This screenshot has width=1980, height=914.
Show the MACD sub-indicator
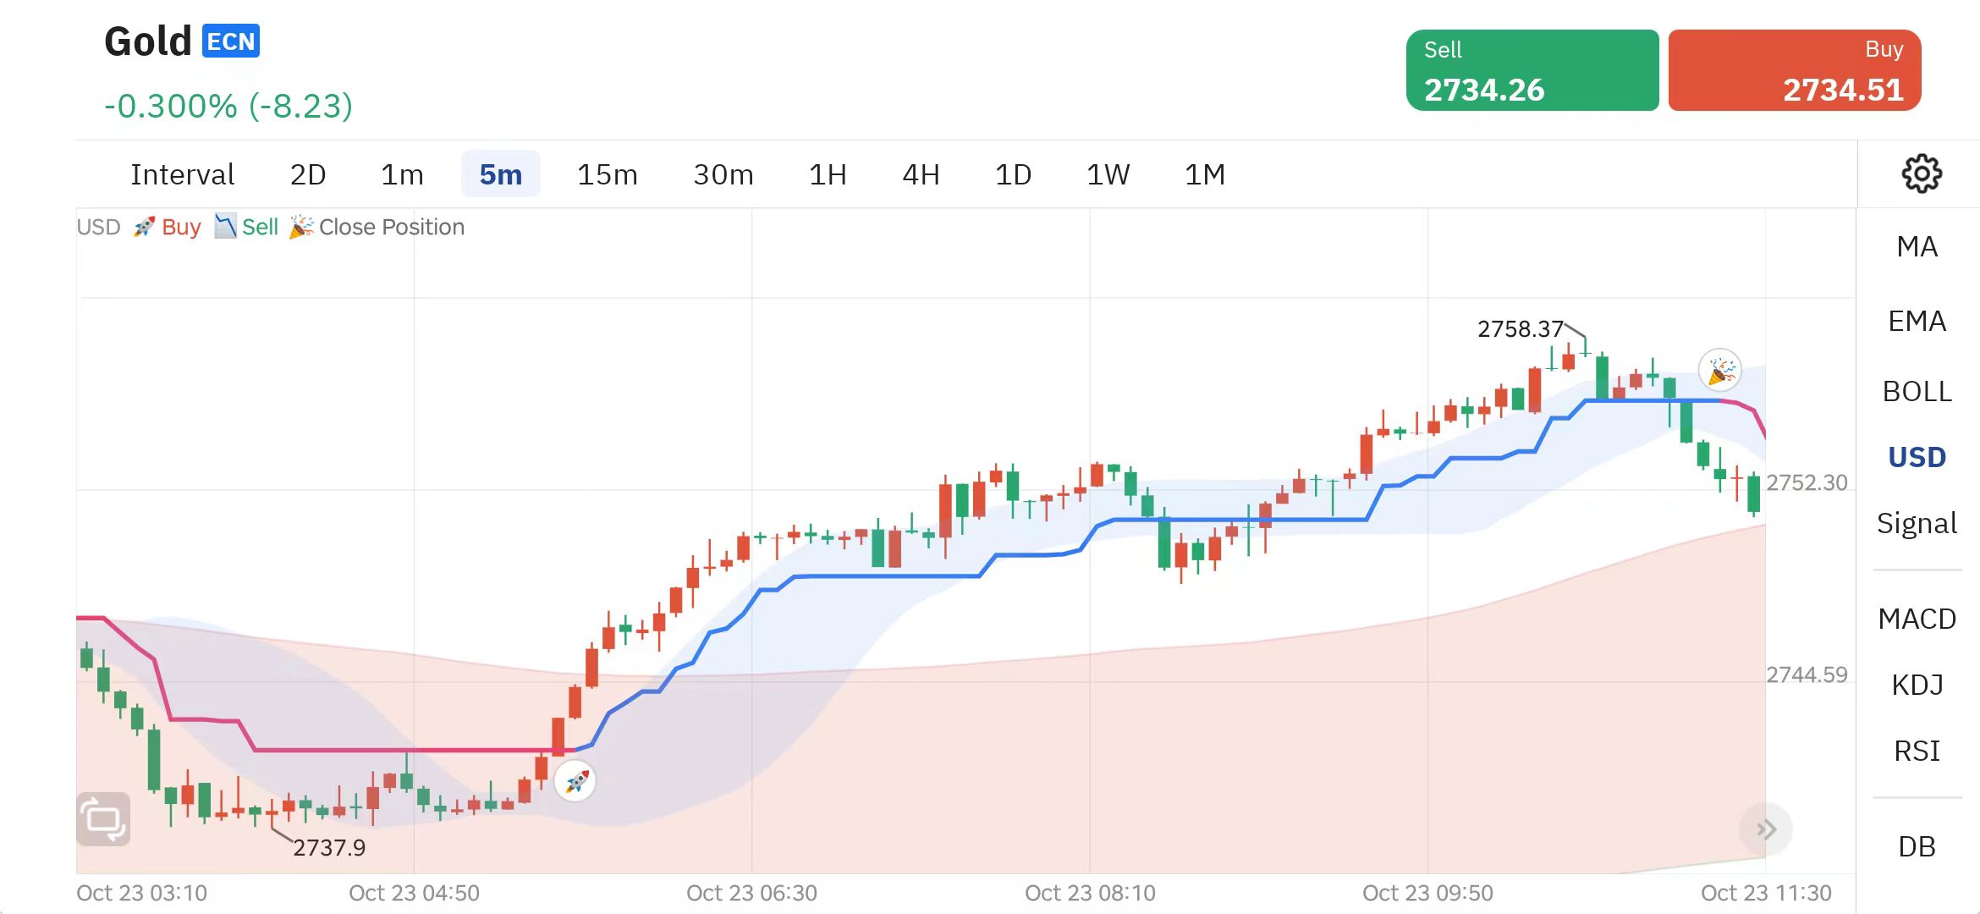tap(1917, 619)
